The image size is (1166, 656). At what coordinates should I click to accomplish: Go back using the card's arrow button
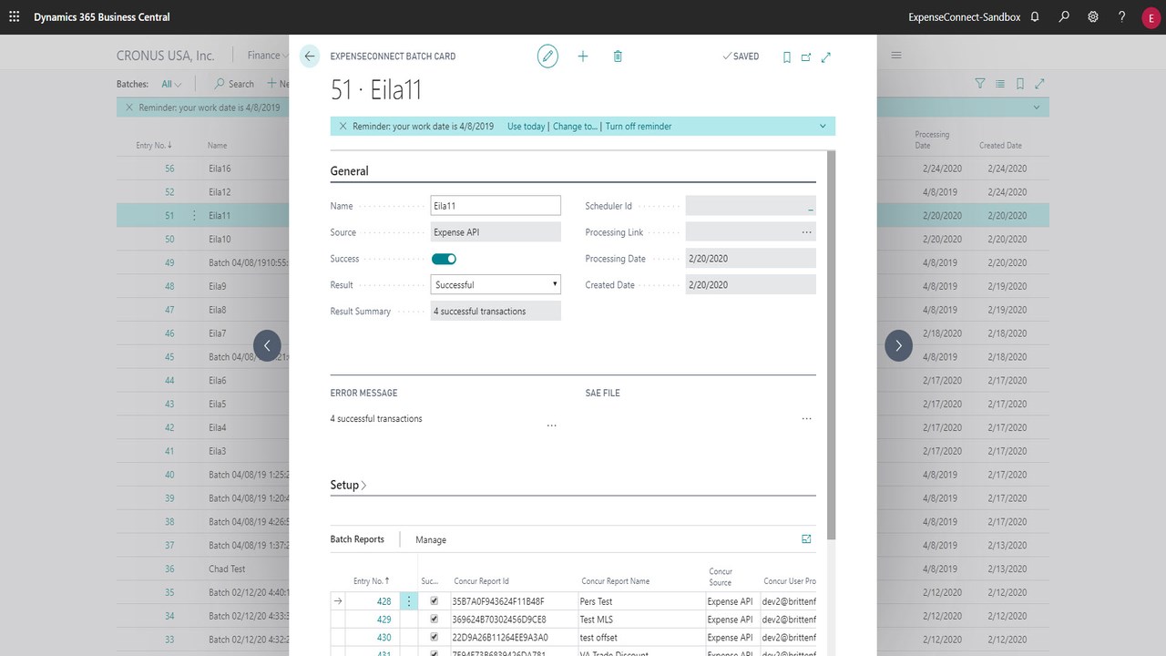[x=310, y=56]
